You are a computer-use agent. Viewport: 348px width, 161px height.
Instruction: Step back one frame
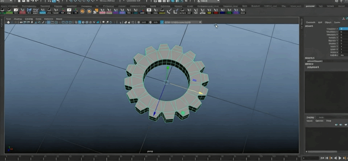(327, 158)
